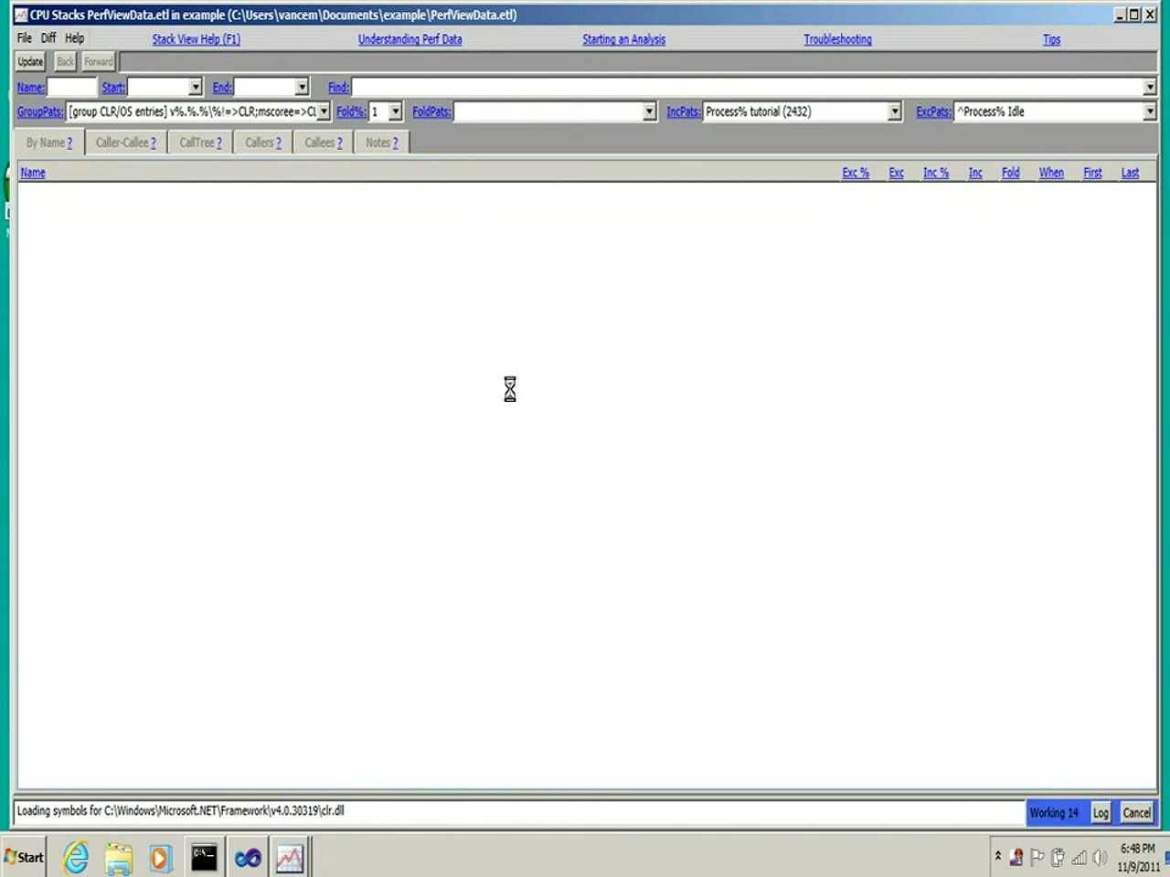Open the Understanding Perf Data link
1170x877 pixels.
409,39
